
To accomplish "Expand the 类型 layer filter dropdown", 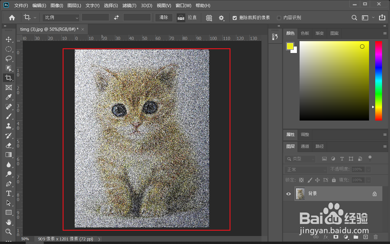I will (300, 159).
